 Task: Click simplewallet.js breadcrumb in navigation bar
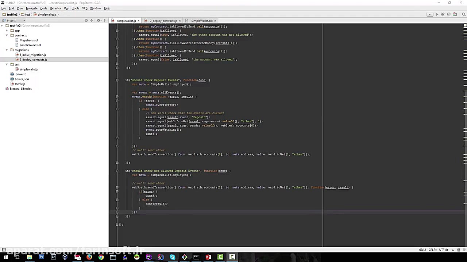tap(45, 15)
